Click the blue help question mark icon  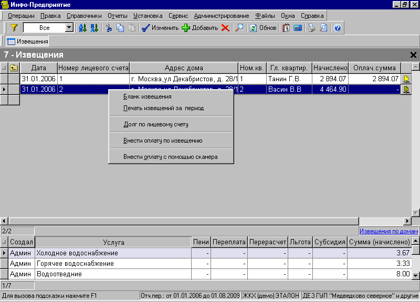(338, 28)
